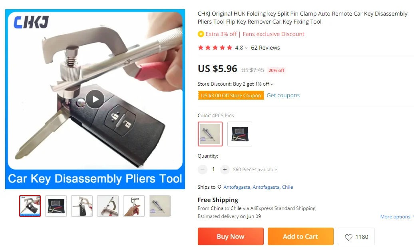Open the 62 Reviews link
Image resolution: width=414 pixels, height=250 pixels.
tap(265, 48)
